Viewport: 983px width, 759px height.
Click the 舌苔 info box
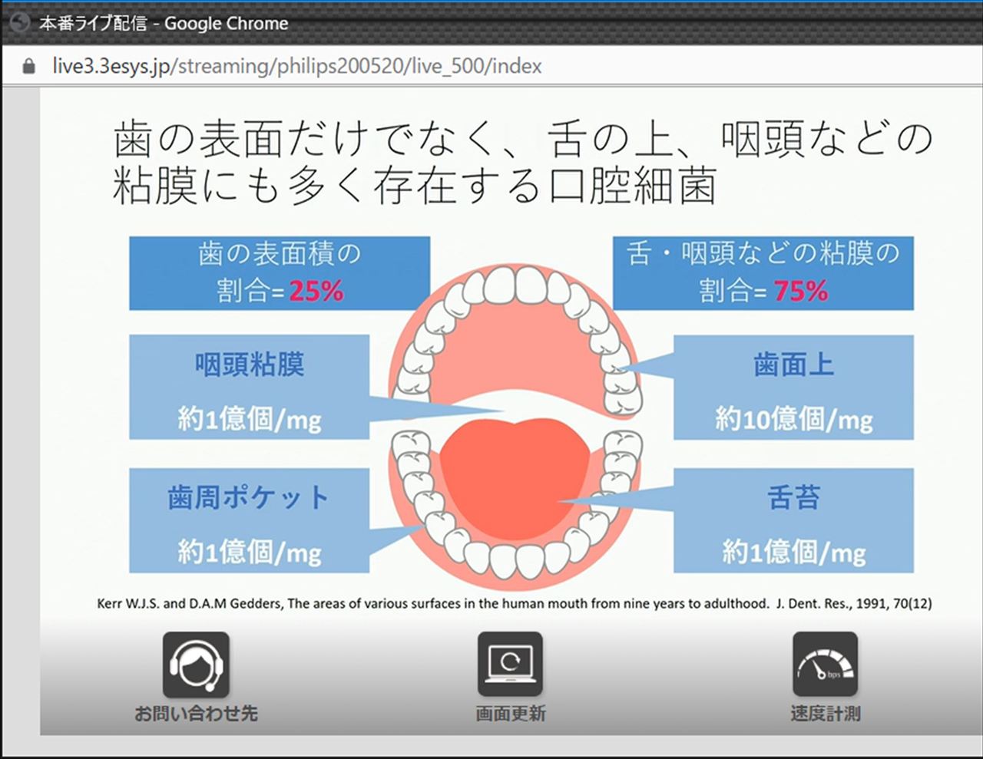[793, 520]
